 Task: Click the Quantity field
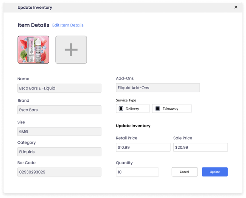click(137, 172)
